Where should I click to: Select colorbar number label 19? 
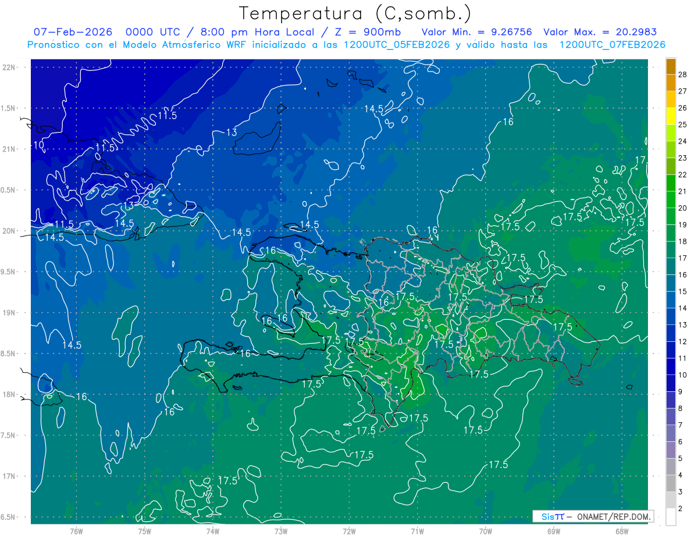tap(683, 224)
